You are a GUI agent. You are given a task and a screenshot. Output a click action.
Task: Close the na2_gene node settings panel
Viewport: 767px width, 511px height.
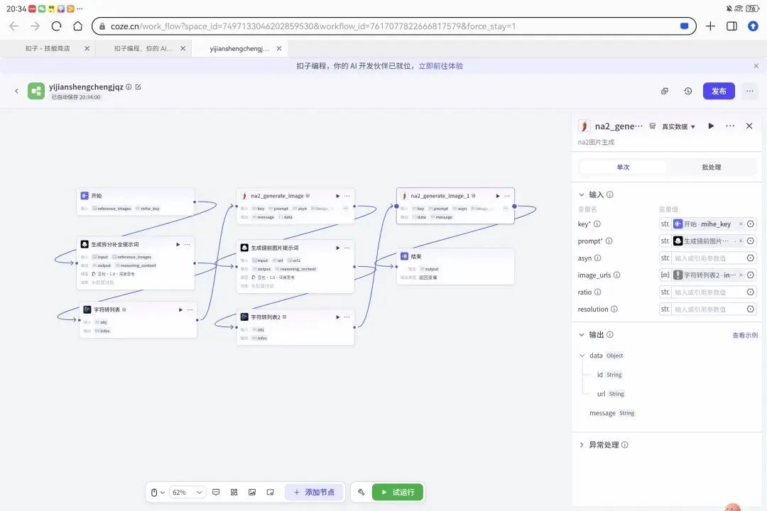point(749,126)
